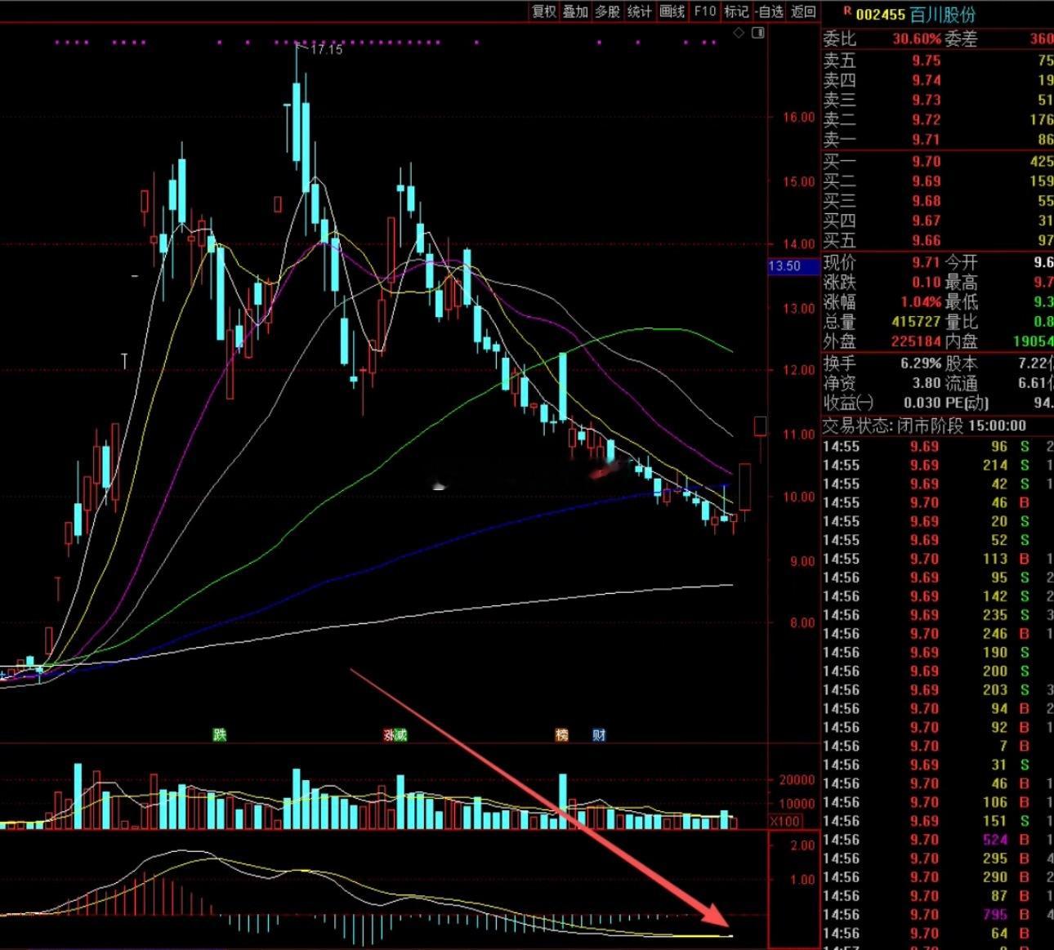
Task: Click the blue 财 event marker
Action: 600,735
